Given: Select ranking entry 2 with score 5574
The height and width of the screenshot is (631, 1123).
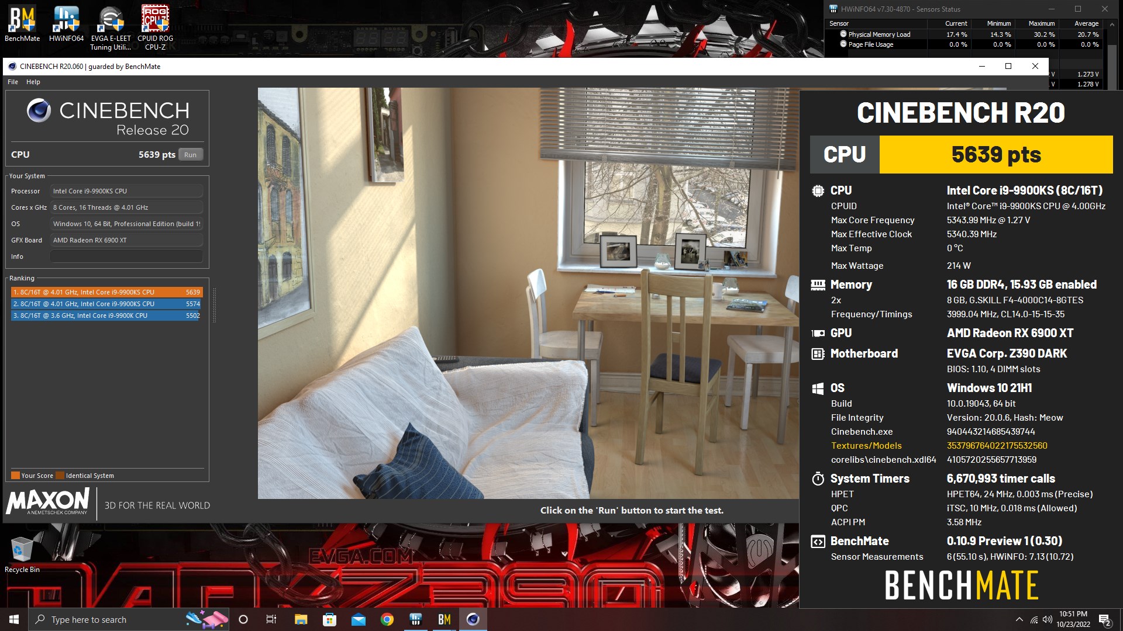Looking at the screenshot, I should [106, 304].
